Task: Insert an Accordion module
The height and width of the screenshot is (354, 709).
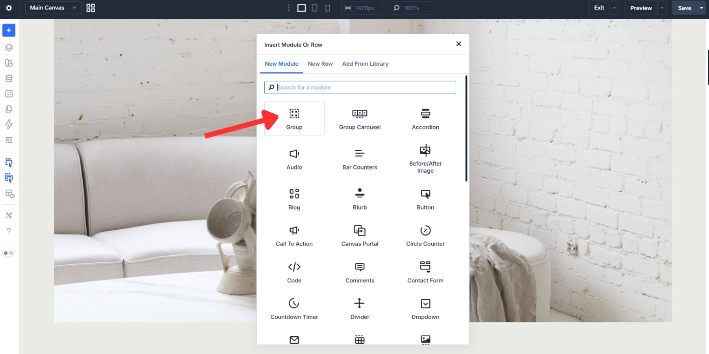Action: tap(425, 118)
